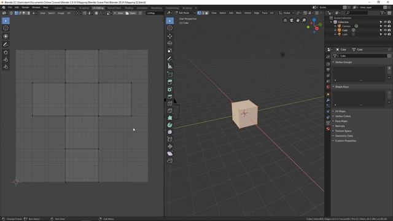Collapse the Shape Keys panel
This screenshot has width=393, height=221.
pyautogui.click(x=341, y=87)
